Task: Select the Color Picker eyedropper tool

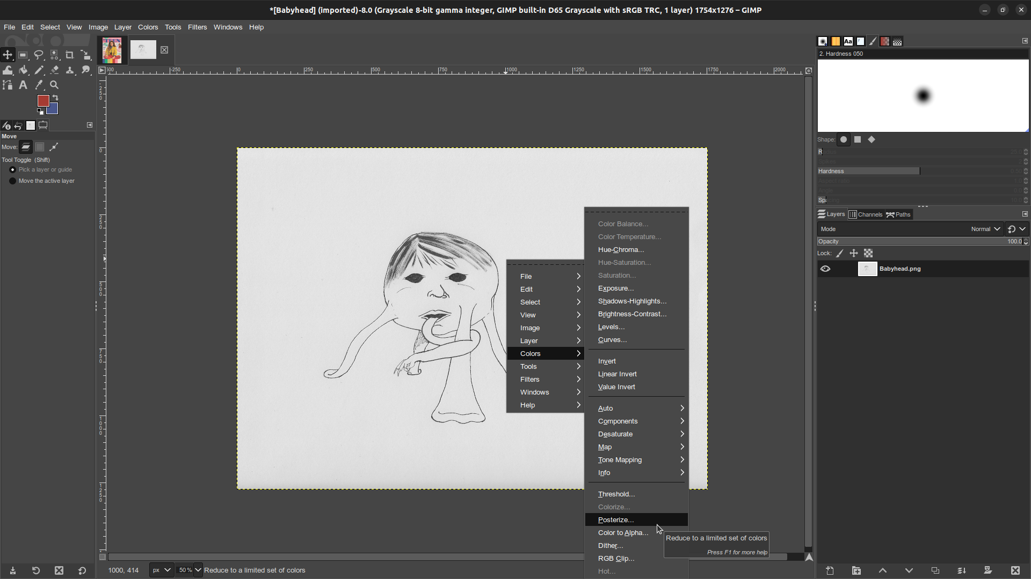Action: [39, 85]
